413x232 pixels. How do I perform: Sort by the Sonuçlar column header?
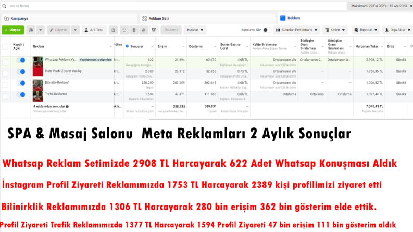click(x=136, y=46)
